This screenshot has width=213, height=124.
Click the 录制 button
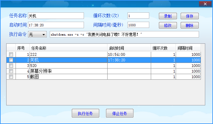point(168,16)
